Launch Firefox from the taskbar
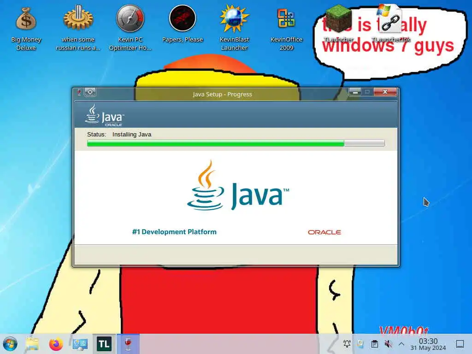Viewport: 472px width, 354px height. (56, 344)
